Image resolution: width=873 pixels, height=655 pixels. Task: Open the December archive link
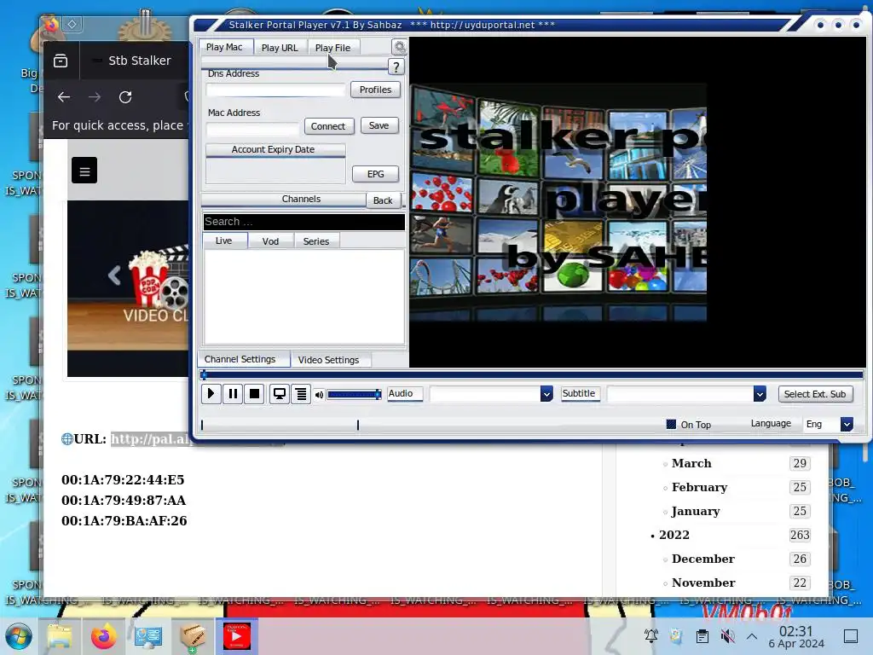703,559
